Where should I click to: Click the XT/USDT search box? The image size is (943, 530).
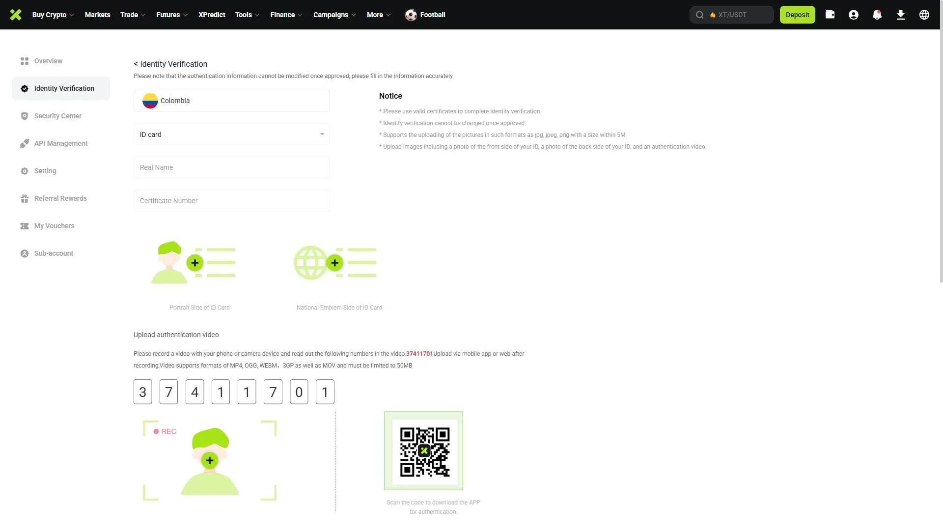click(732, 15)
